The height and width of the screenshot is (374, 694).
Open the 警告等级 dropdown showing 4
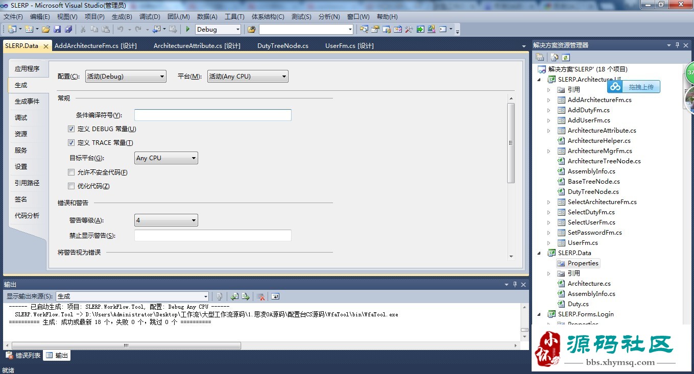pos(166,220)
